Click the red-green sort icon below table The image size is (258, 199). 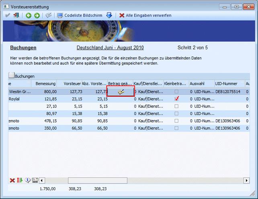tap(20, 180)
